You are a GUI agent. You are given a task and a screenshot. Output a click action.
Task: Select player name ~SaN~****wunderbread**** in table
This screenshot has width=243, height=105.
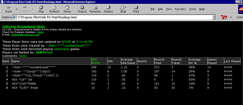[x=33, y=67]
